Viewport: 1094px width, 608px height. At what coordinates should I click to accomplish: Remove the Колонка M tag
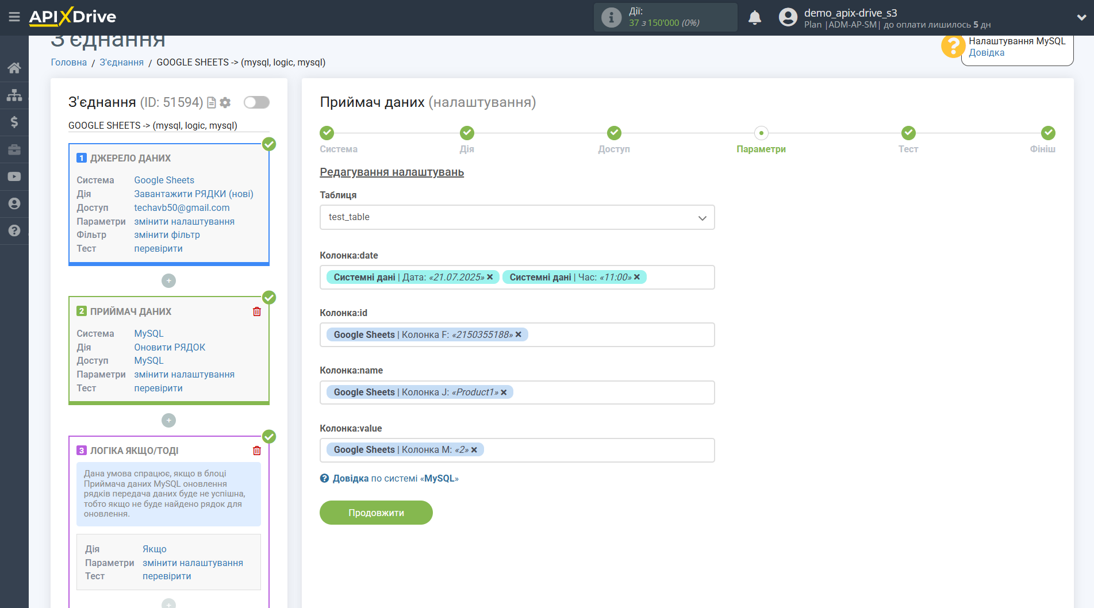coord(475,450)
